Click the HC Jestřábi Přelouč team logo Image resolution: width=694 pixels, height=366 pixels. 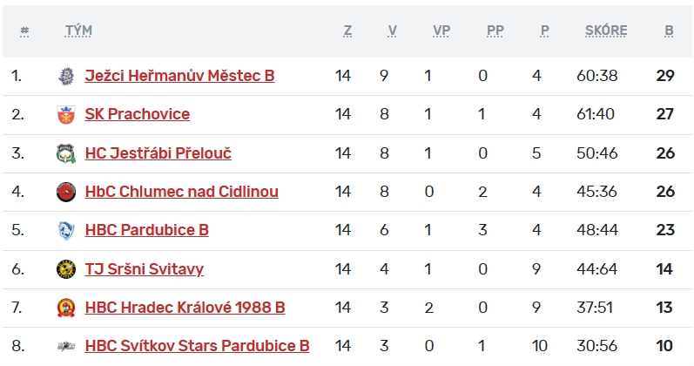point(65,153)
